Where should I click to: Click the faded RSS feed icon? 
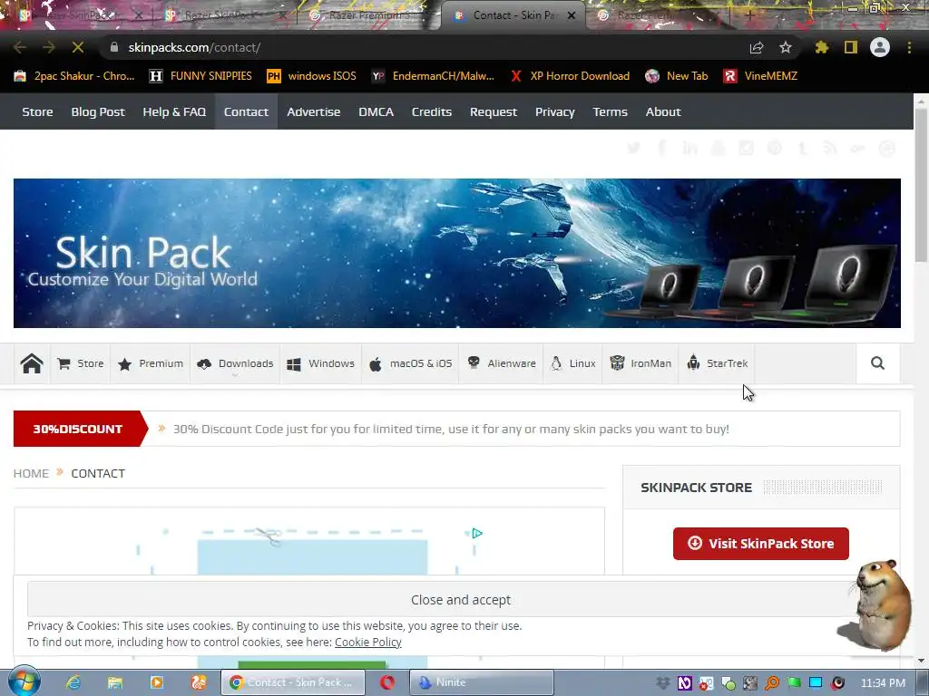[830, 148]
